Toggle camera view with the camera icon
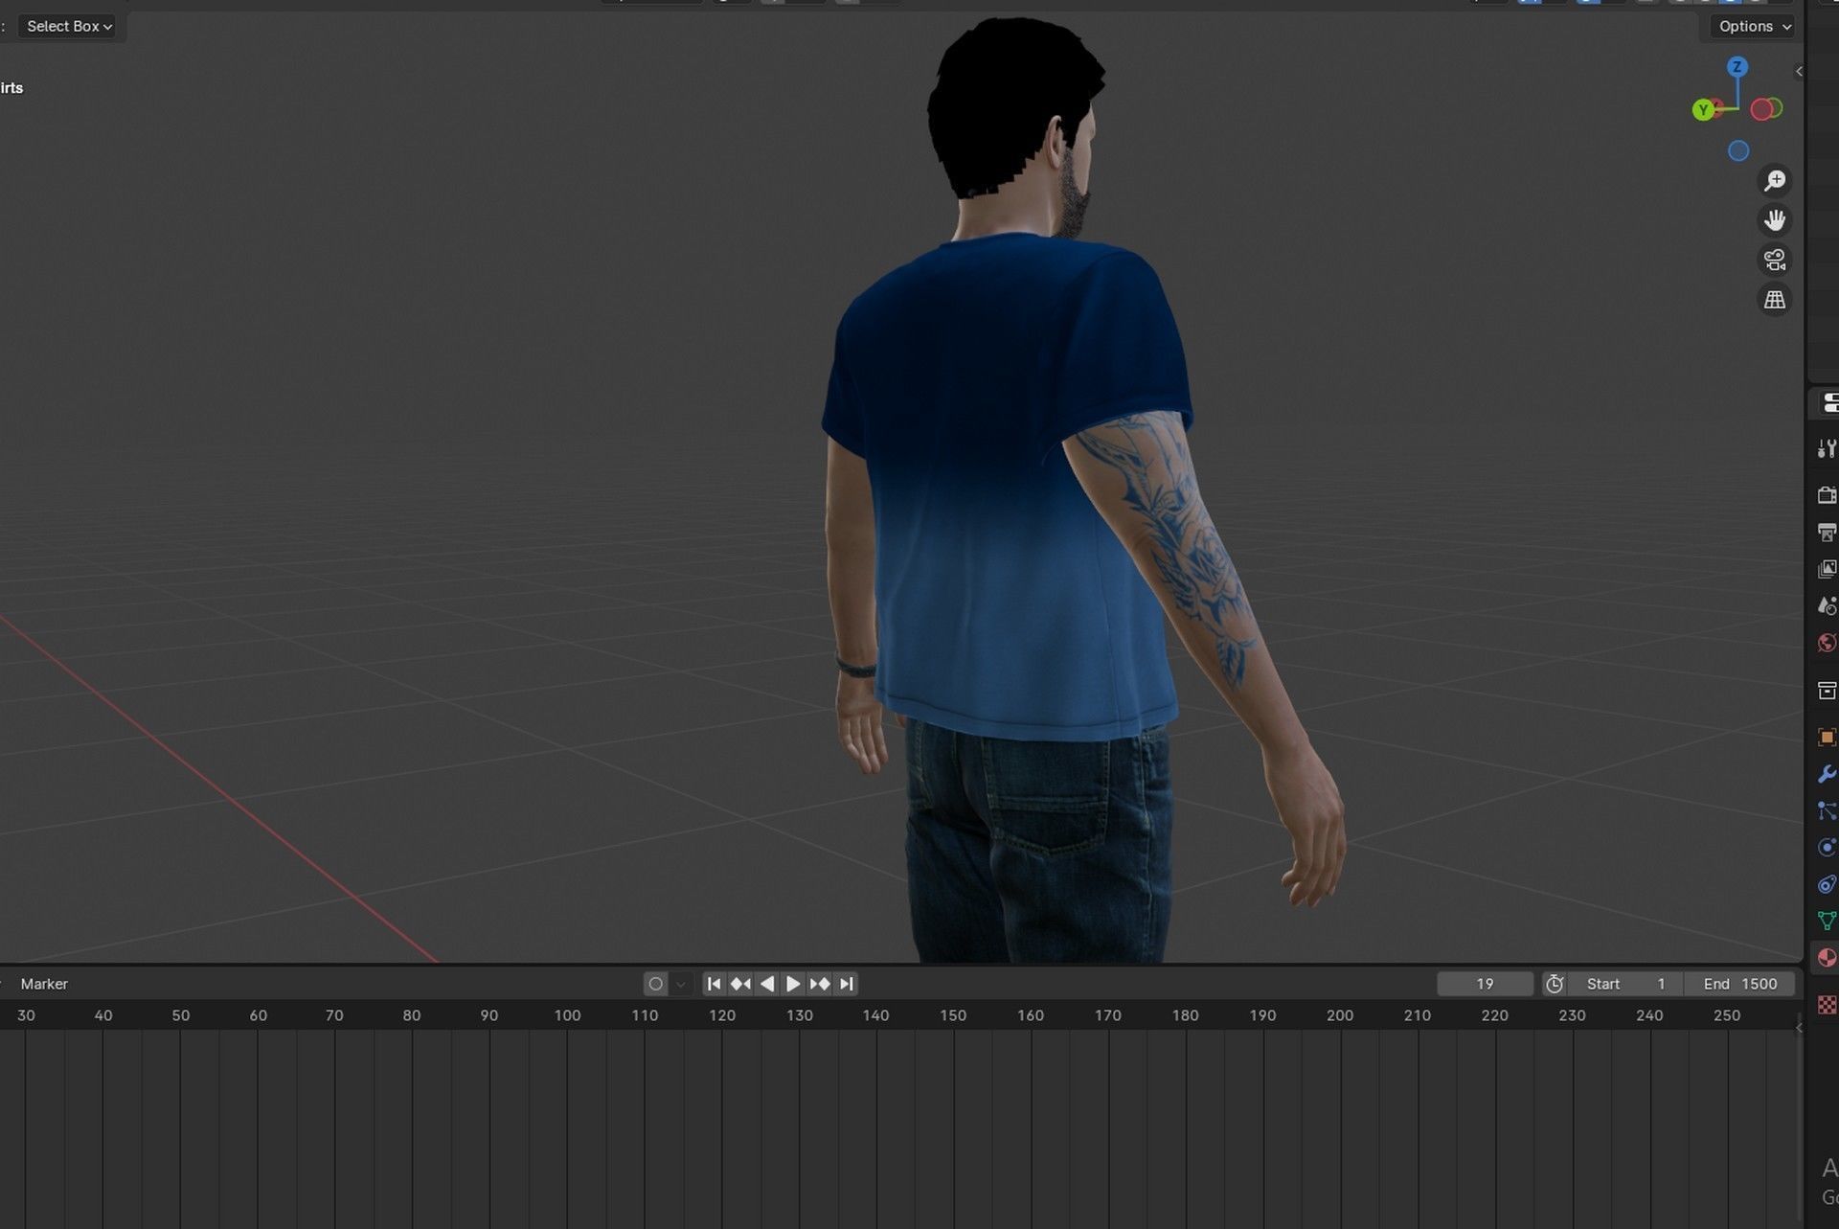Viewport: 1839px width, 1229px height. click(1775, 261)
